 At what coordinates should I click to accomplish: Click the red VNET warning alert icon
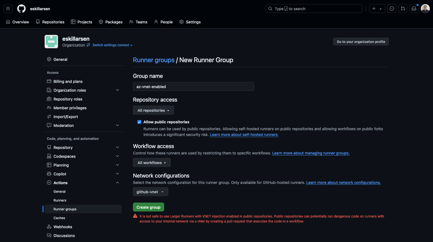(x=135, y=216)
